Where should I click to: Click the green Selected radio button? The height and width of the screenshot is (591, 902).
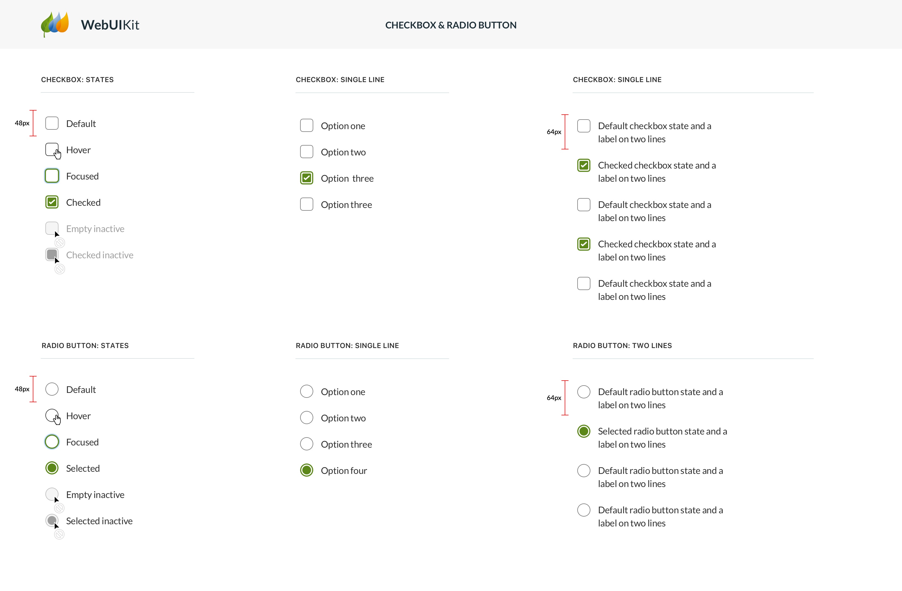click(x=52, y=468)
